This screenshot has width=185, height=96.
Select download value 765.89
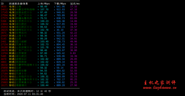tap(61, 15)
